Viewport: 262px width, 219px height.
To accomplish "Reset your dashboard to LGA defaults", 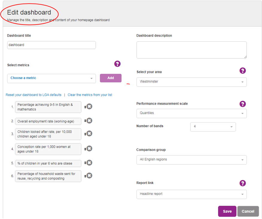I will tap(33, 95).
